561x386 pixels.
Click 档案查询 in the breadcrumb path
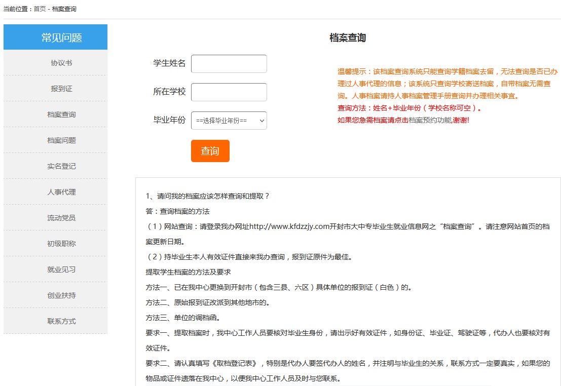pos(64,9)
